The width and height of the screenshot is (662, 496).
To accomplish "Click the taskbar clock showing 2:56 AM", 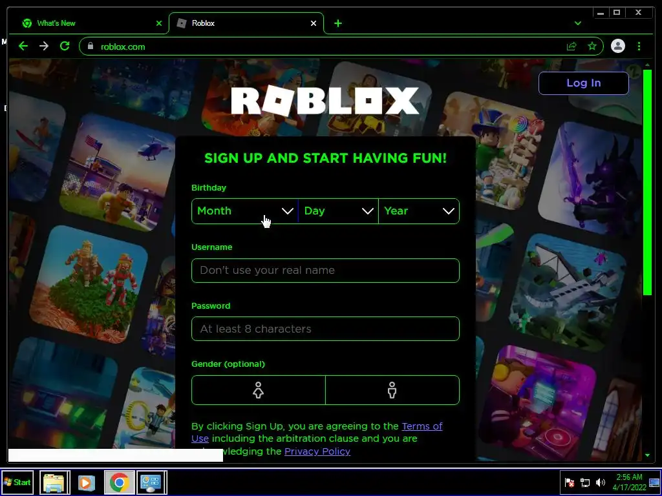I will (x=629, y=482).
